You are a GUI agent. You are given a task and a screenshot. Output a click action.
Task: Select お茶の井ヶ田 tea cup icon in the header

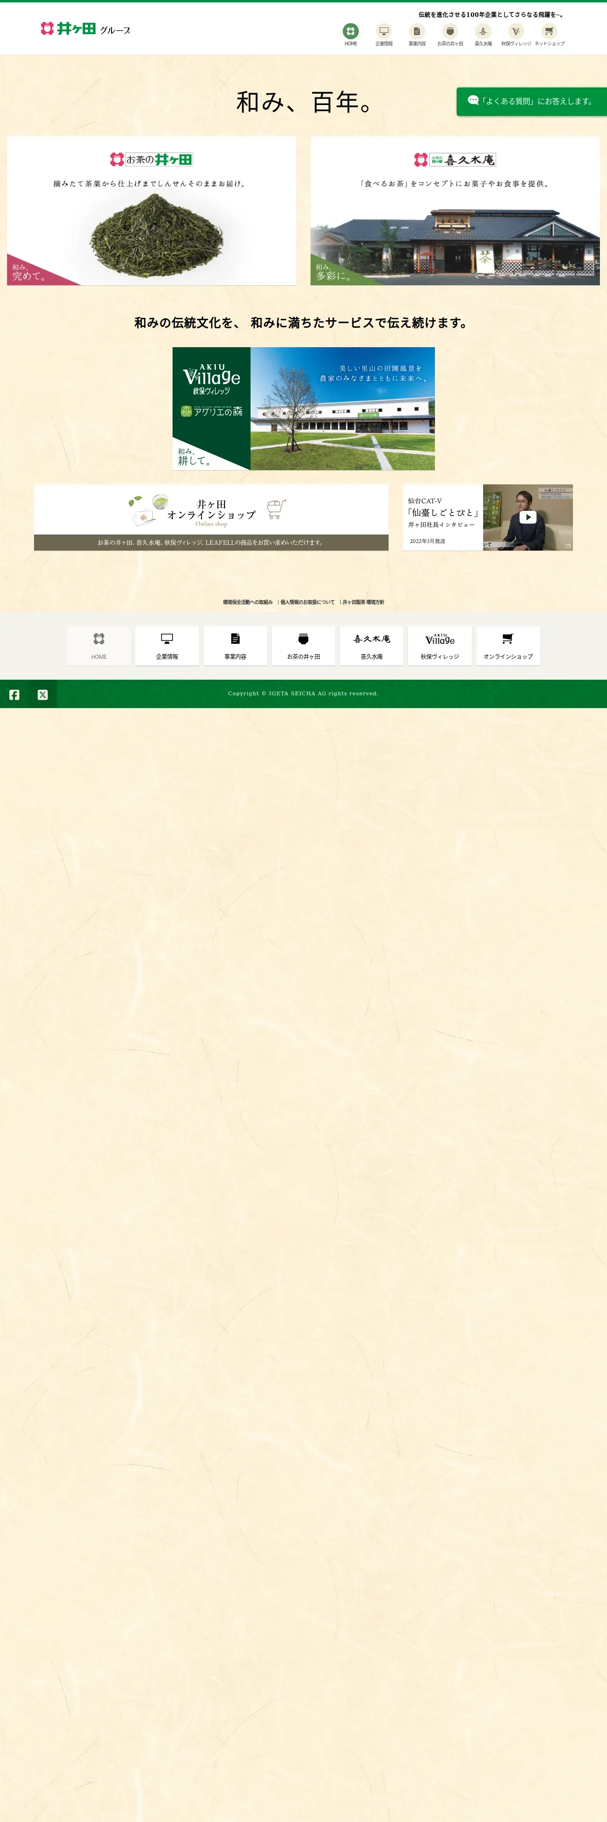click(x=450, y=35)
